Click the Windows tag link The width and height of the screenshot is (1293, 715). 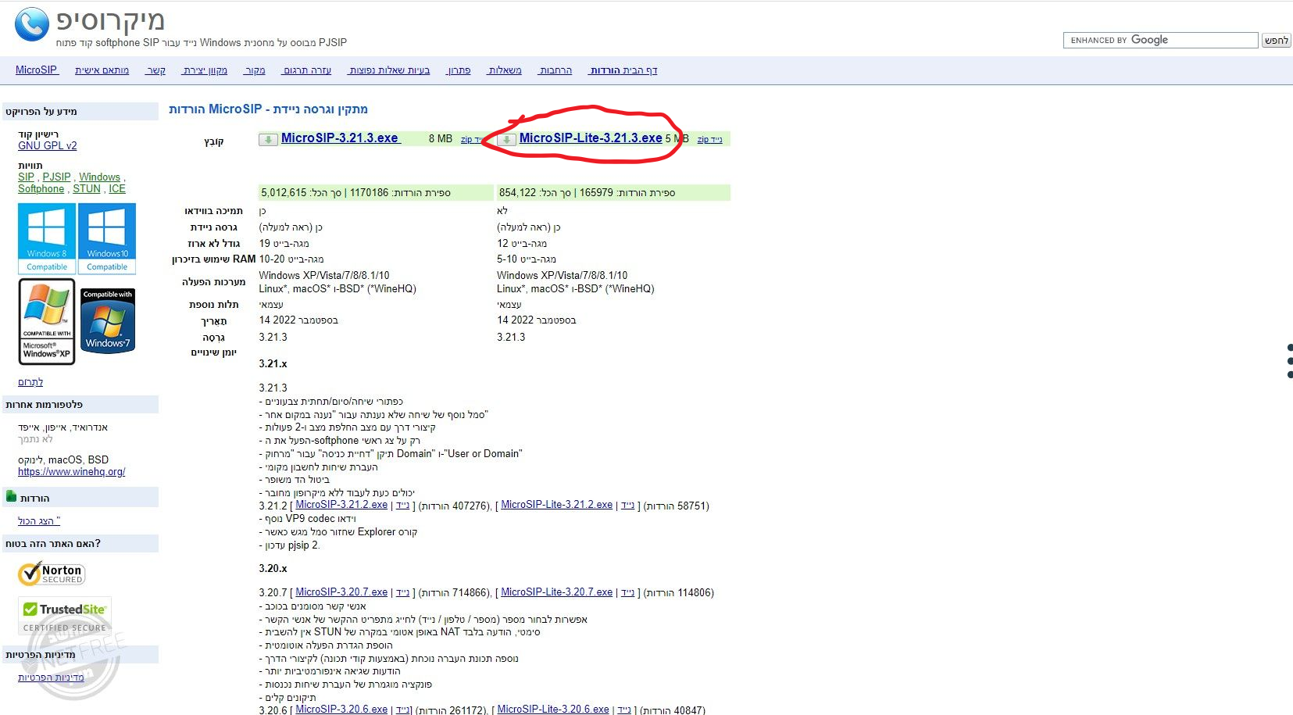pos(99,177)
